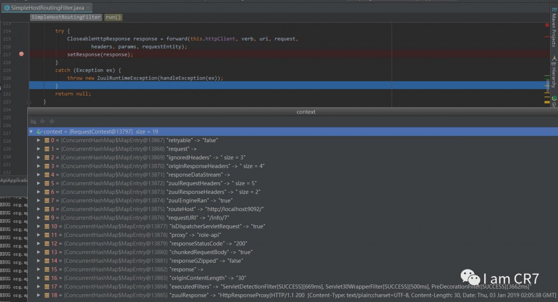The height and width of the screenshot is (302, 558).
Task: Select the "originContentLength" -> "30" value
Action: coord(208,278)
